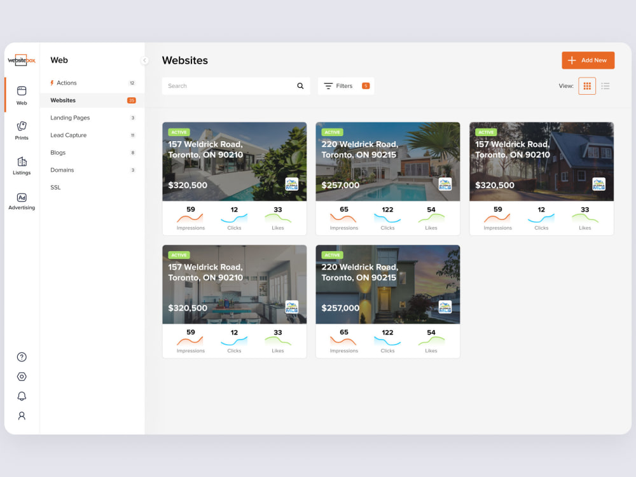This screenshot has height=477, width=636.
Task: Switch to list view
Action: pos(605,86)
